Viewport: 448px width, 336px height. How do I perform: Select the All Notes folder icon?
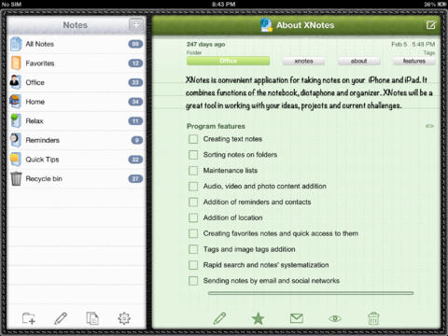pyautogui.click(x=16, y=44)
